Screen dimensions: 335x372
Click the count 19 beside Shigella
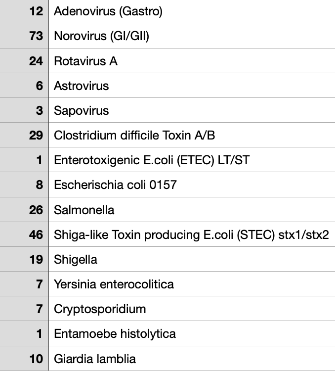[36, 260]
